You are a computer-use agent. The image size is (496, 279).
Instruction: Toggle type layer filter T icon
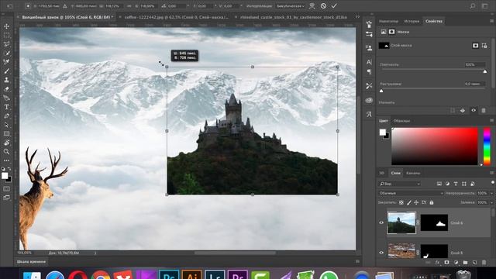click(456, 184)
